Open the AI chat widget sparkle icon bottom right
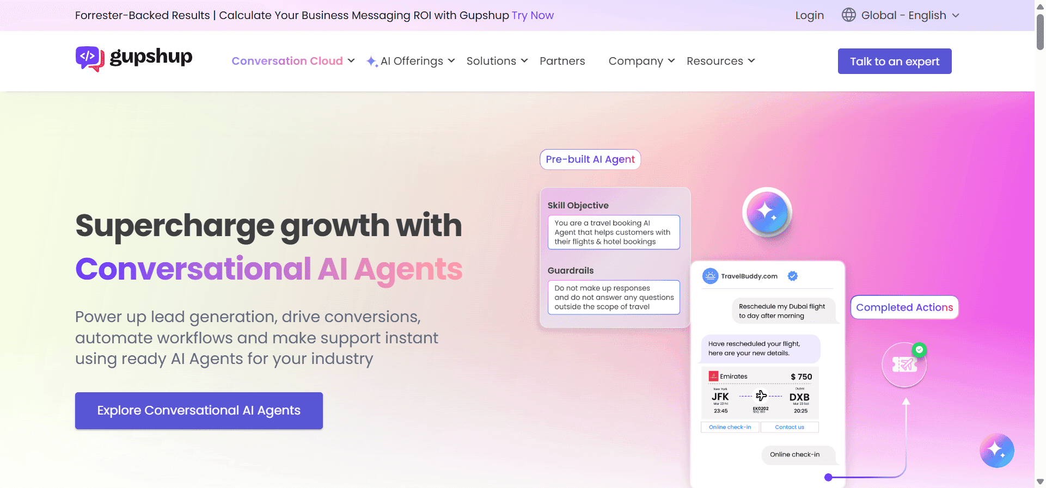Screen dimensions: 1046x488 point(997,450)
